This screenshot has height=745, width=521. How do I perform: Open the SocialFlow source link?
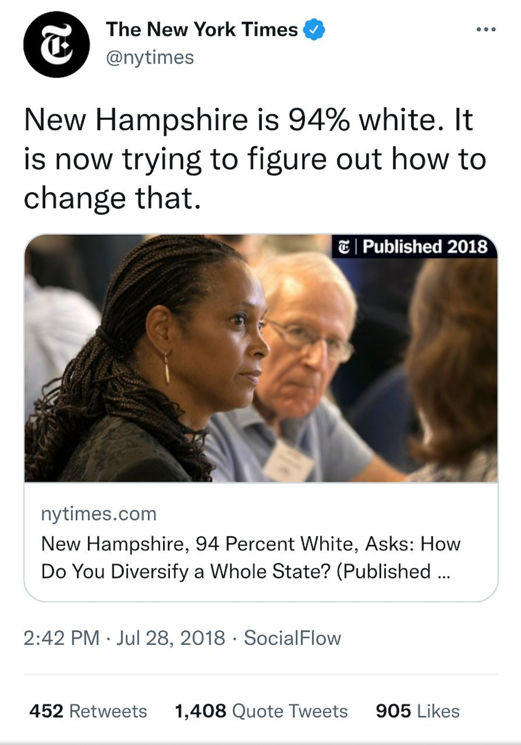click(x=292, y=638)
